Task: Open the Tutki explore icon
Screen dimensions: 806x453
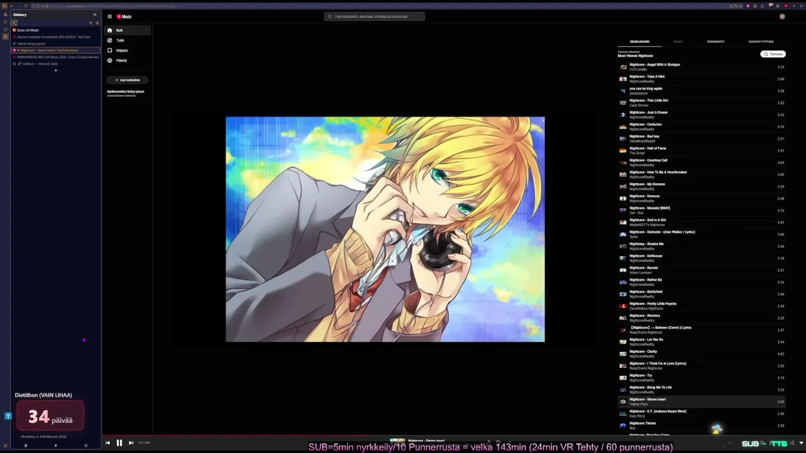Action: (x=110, y=40)
